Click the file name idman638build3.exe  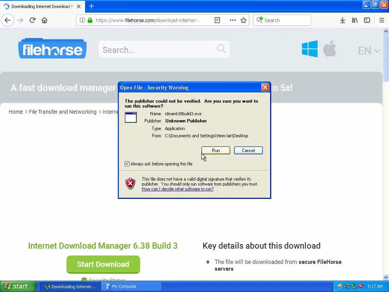pos(183,114)
